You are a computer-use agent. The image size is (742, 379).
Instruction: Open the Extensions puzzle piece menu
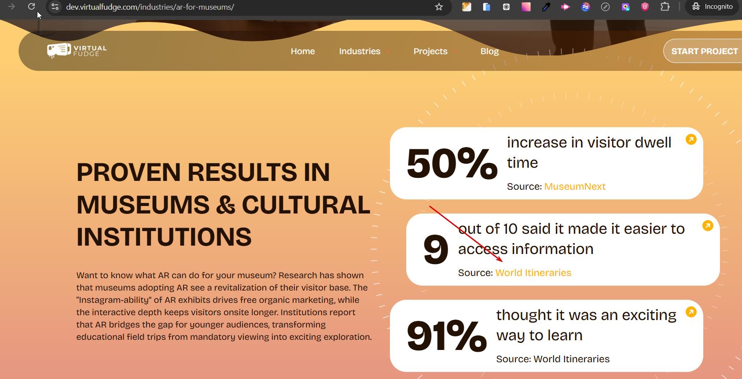pos(665,7)
